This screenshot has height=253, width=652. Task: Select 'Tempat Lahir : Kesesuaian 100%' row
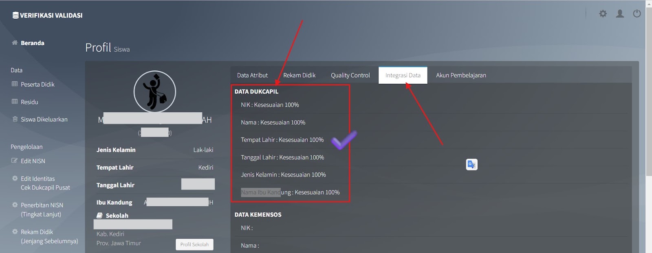tap(282, 140)
